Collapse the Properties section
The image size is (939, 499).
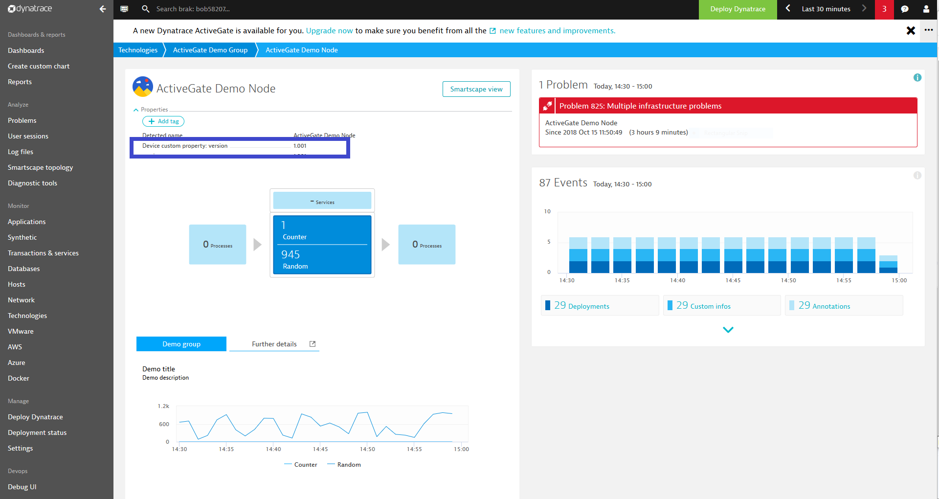pos(151,110)
